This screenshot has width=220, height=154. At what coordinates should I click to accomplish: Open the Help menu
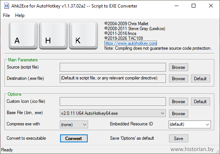(x=20, y=15)
